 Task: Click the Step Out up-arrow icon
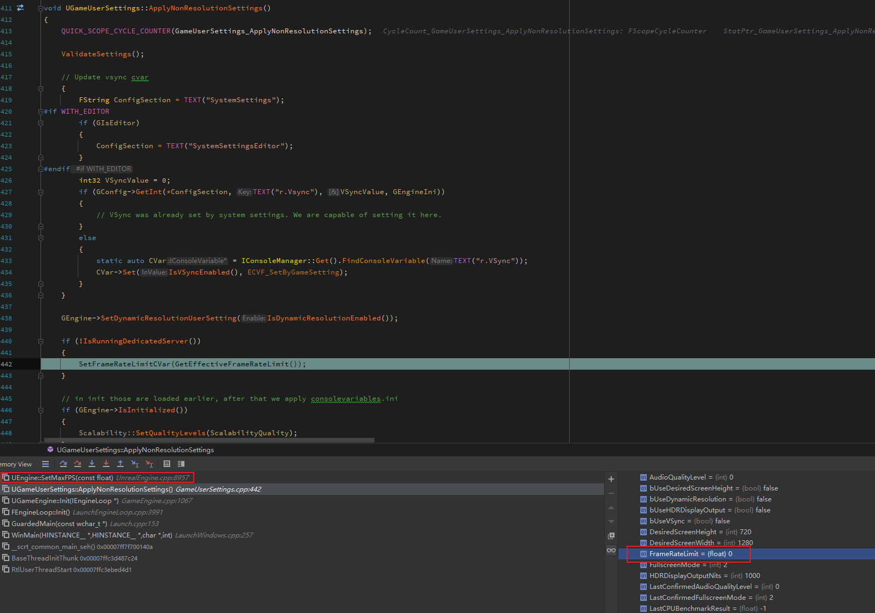pos(120,464)
